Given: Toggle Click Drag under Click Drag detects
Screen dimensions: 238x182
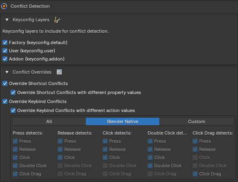Looking at the screenshot, I should click(195, 174).
